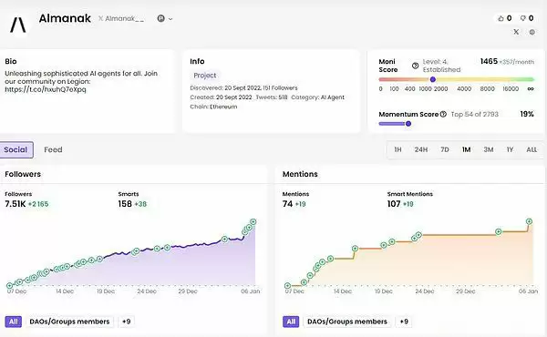
Task: Select the Social tab
Action: (16, 150)
